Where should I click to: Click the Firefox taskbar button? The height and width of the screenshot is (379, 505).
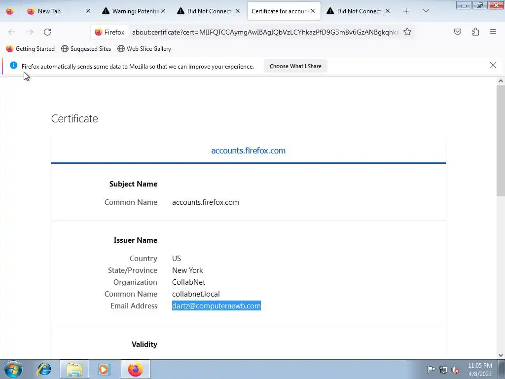tap(135, 369)
